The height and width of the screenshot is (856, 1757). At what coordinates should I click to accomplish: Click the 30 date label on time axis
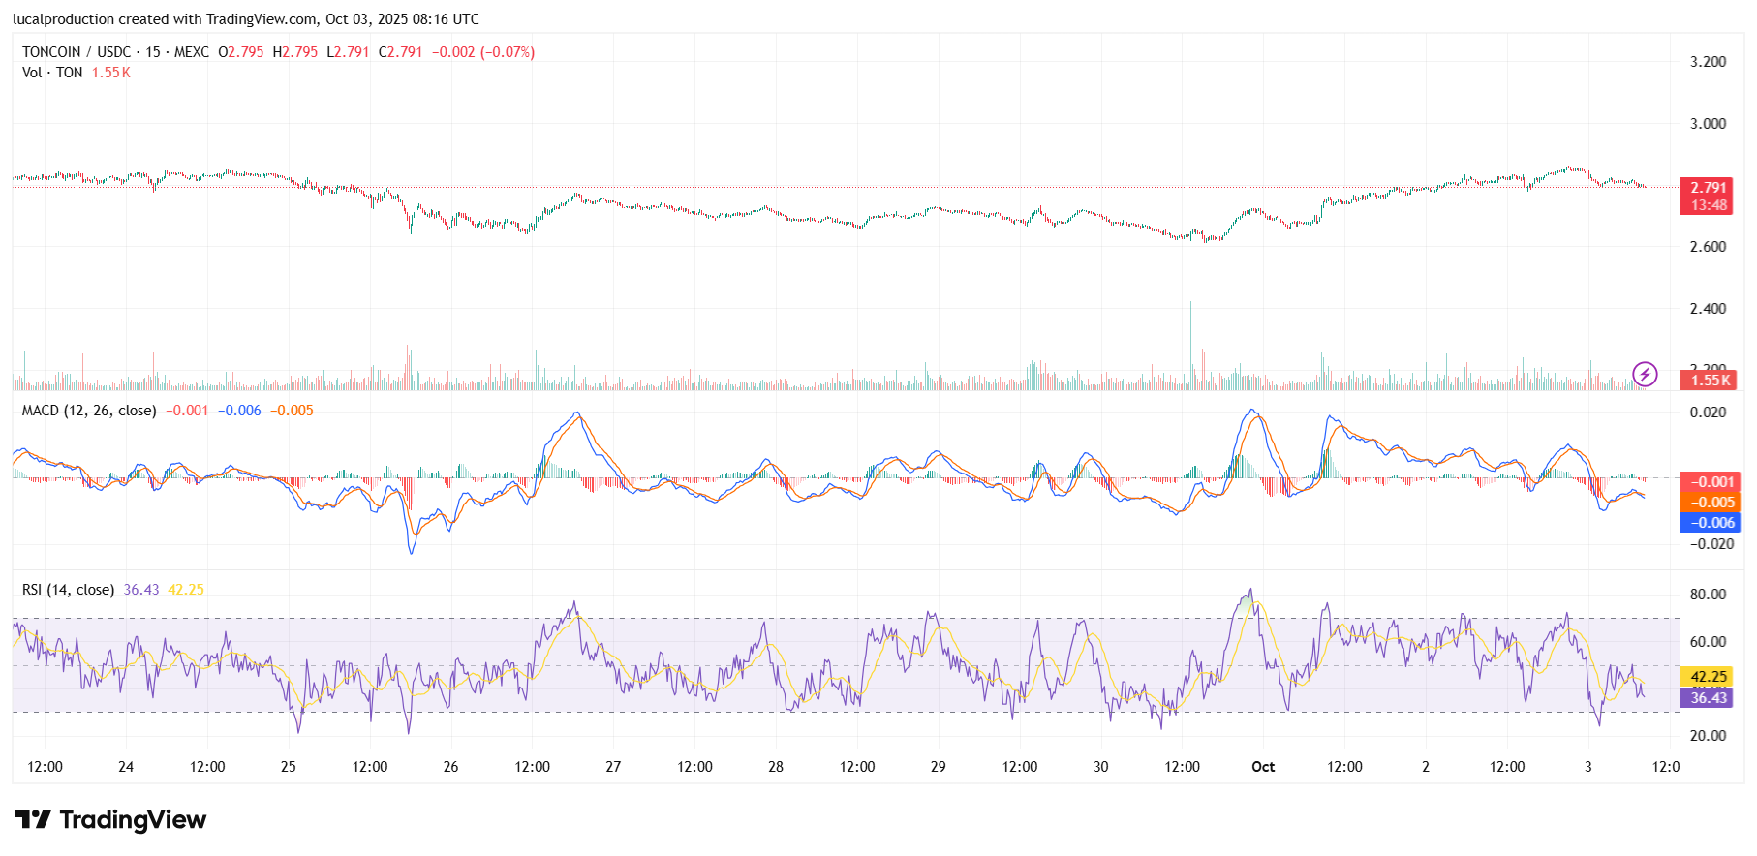[x=1100, y=767]
